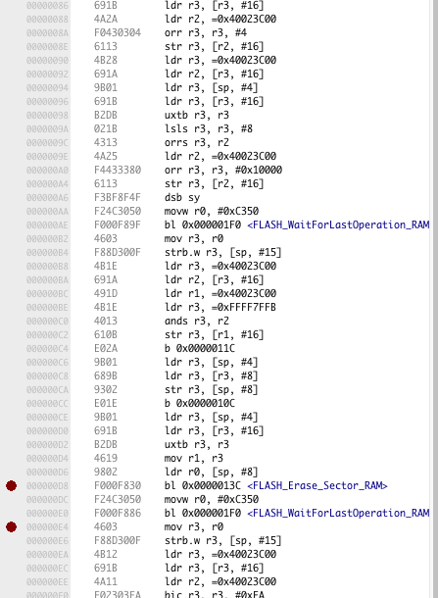Click address 080000EC
Image resolution: width=438 pixels, height=598 pixels.
(x=47, y=568)
